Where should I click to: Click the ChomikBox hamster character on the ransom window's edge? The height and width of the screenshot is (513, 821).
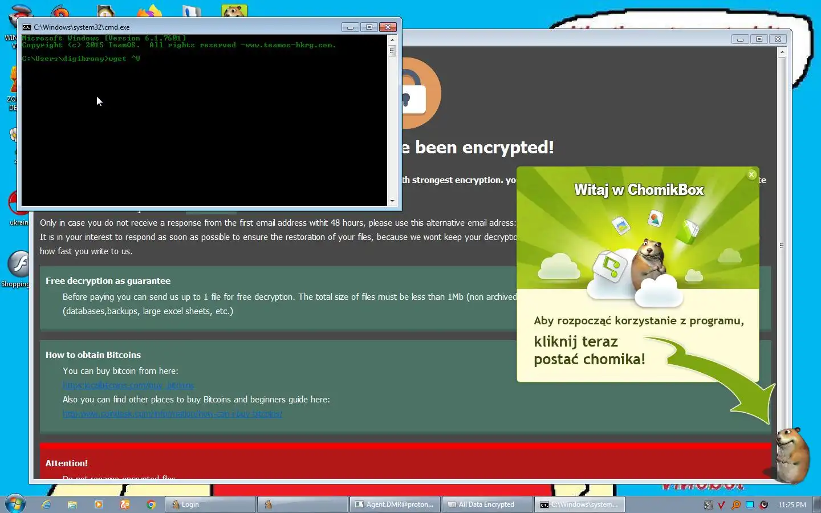[x=791, y=455]
